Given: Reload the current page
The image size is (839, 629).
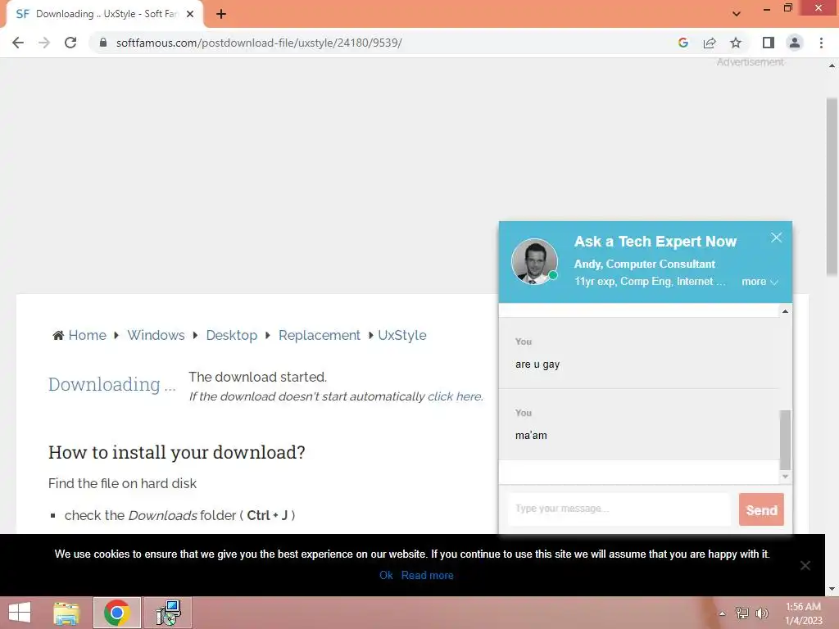Looking at the screenshot, I should click(x=70, y=43).
